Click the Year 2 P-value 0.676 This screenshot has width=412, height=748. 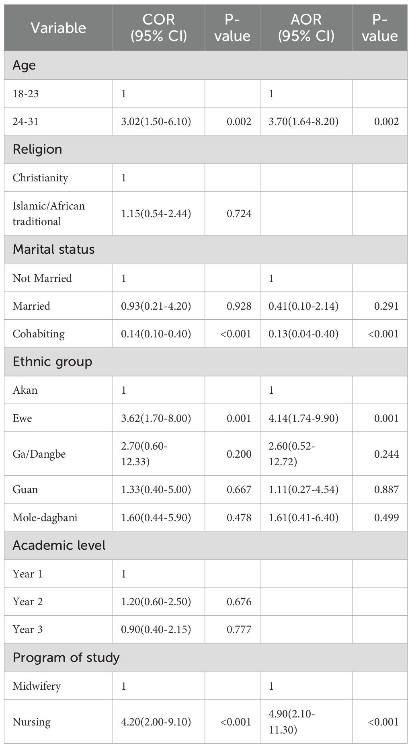point(239,602)
